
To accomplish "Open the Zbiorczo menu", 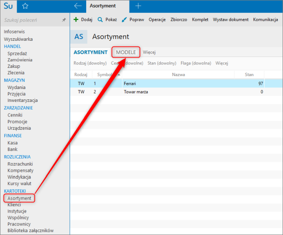I will click(179, 20).
